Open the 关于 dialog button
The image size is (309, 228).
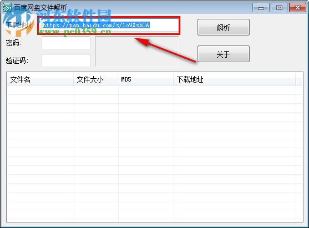224,54
